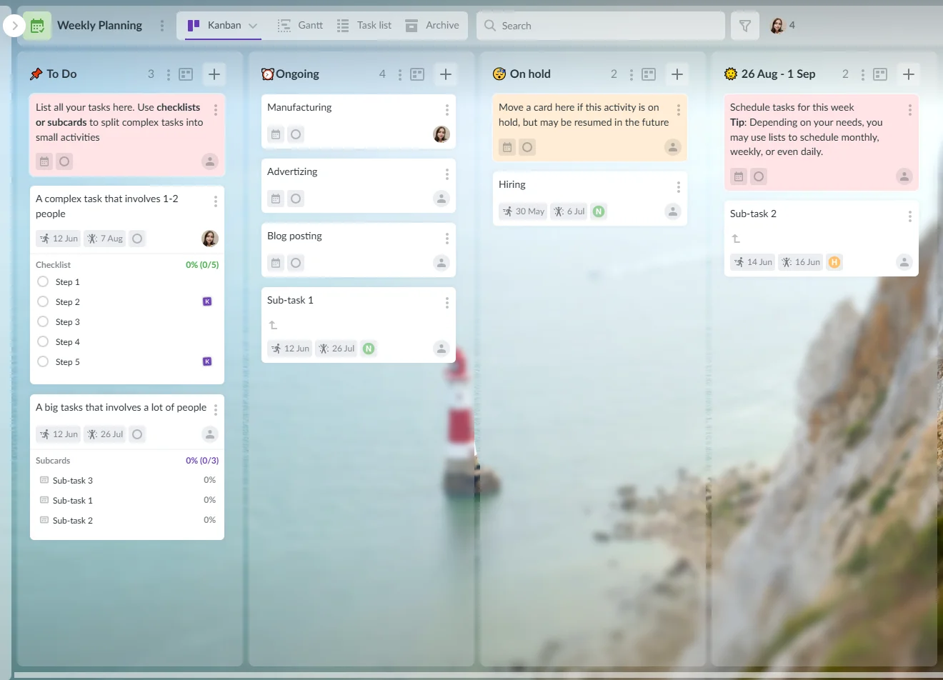Click into the Search field

[x=601, y=26]
